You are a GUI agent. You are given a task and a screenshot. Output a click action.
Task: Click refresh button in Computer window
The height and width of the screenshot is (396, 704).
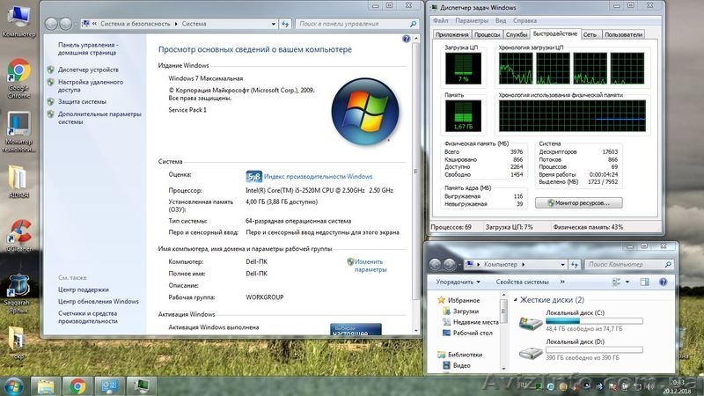click(575, 265)
